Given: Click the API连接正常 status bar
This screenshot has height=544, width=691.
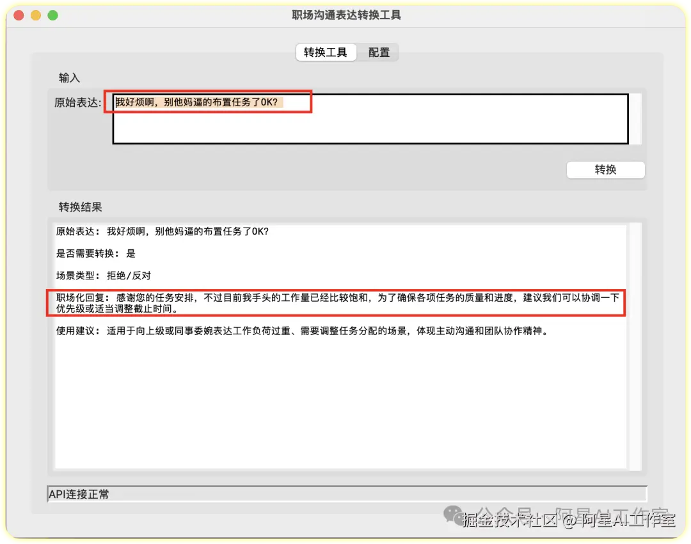Looking at the screenshot, I should click(x=347, y=494).
